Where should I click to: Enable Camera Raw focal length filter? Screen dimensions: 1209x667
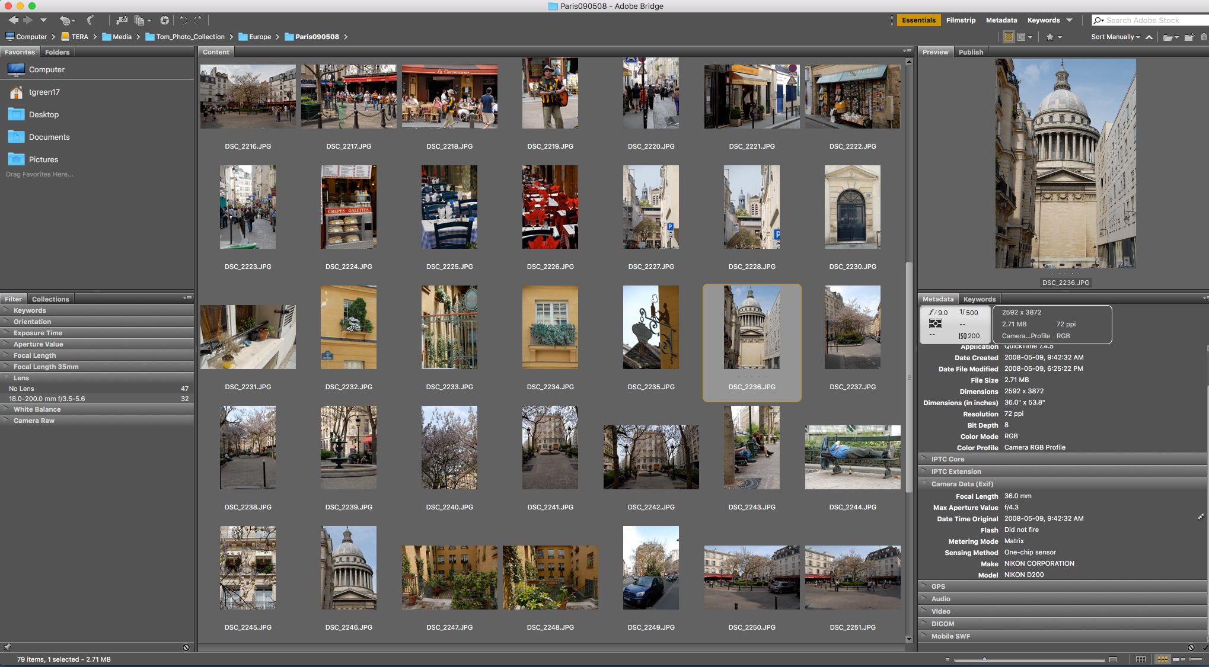tap(8, 355)
